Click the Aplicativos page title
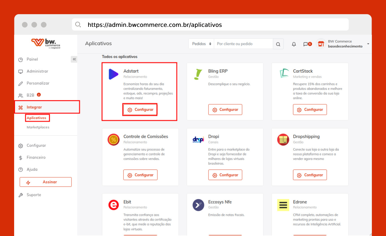The image size is (386, 236). tap(98, 44)
